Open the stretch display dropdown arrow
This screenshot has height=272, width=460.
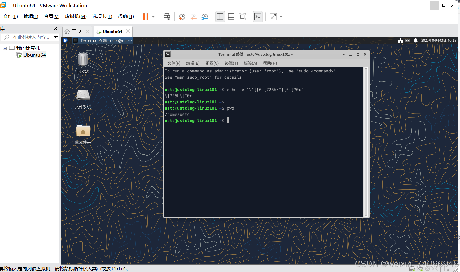coord(281,17)
